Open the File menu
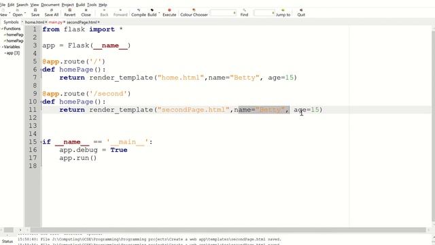 point(3,5)
